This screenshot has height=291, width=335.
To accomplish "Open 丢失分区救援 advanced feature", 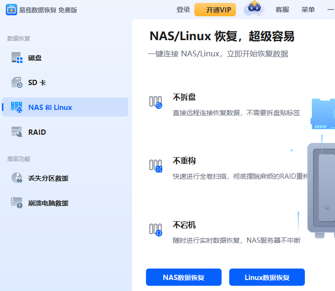I will pos(65,178).
